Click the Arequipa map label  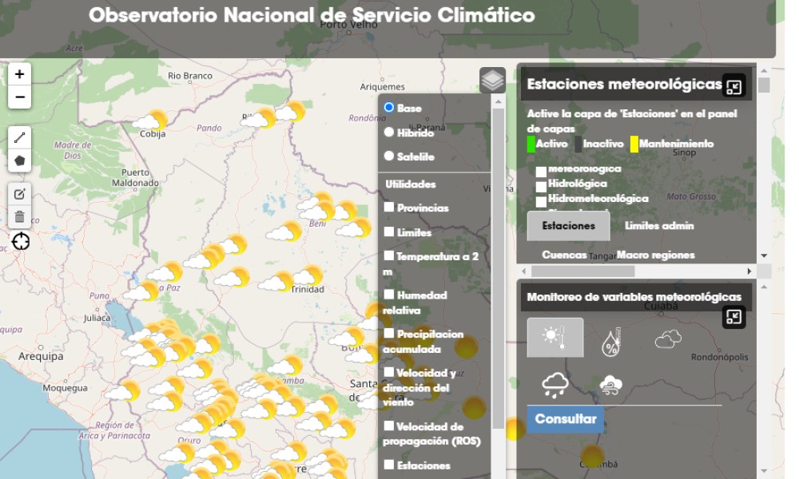click(x=41, y=356)
